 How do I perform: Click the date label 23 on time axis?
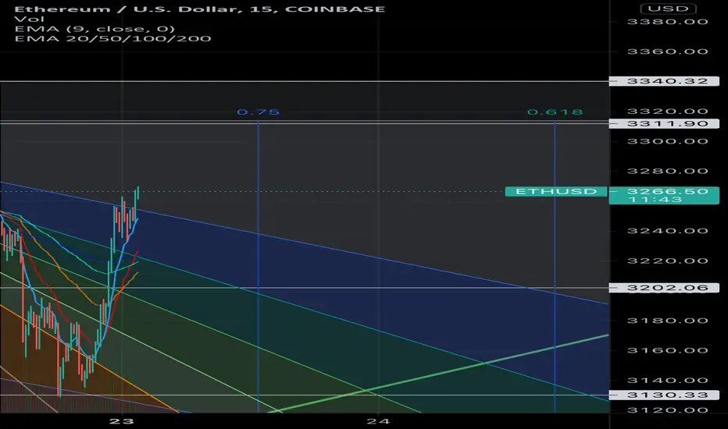coord(122,421)
